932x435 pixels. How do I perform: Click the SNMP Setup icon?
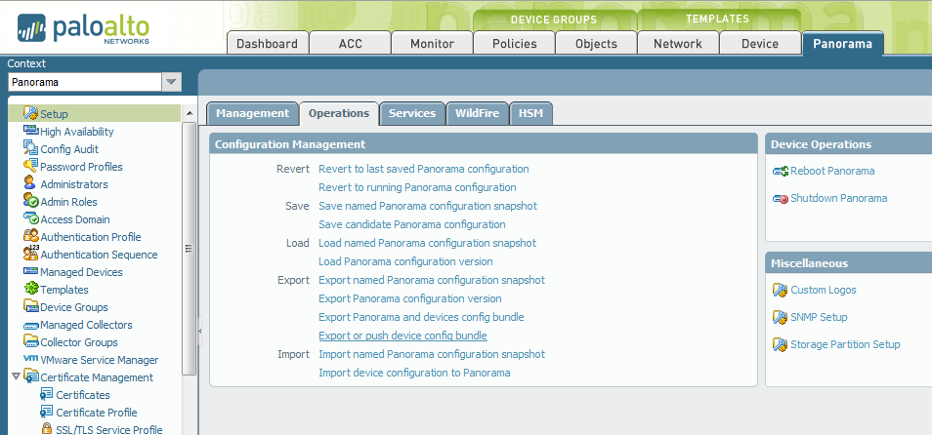[780, 318]
